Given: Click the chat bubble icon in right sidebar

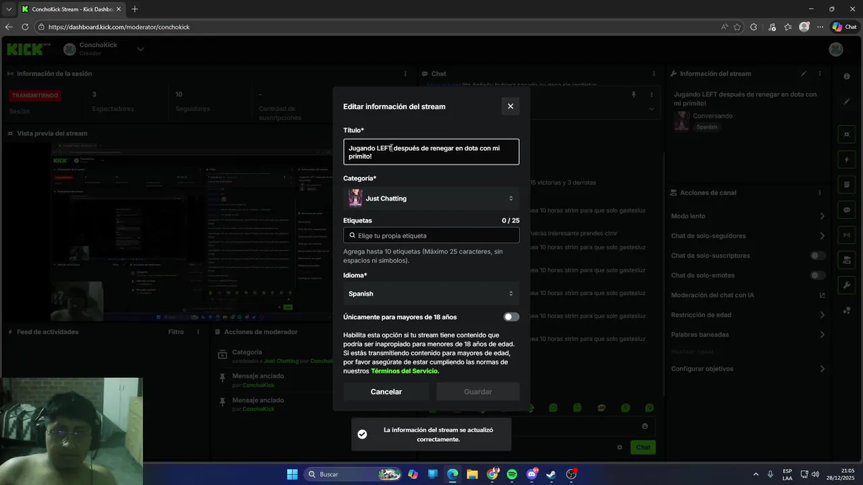Looking at the screenshot, I should (x=847, y=209).
